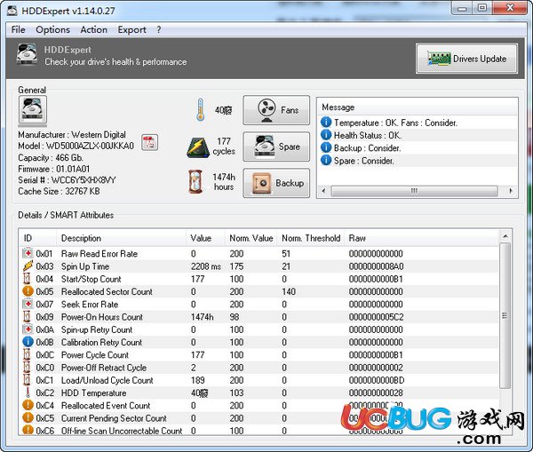The image size is (533, 452).
Task: Click the Message box right scroll arrow
Action: pyautogui.click(x=511, y=191)
